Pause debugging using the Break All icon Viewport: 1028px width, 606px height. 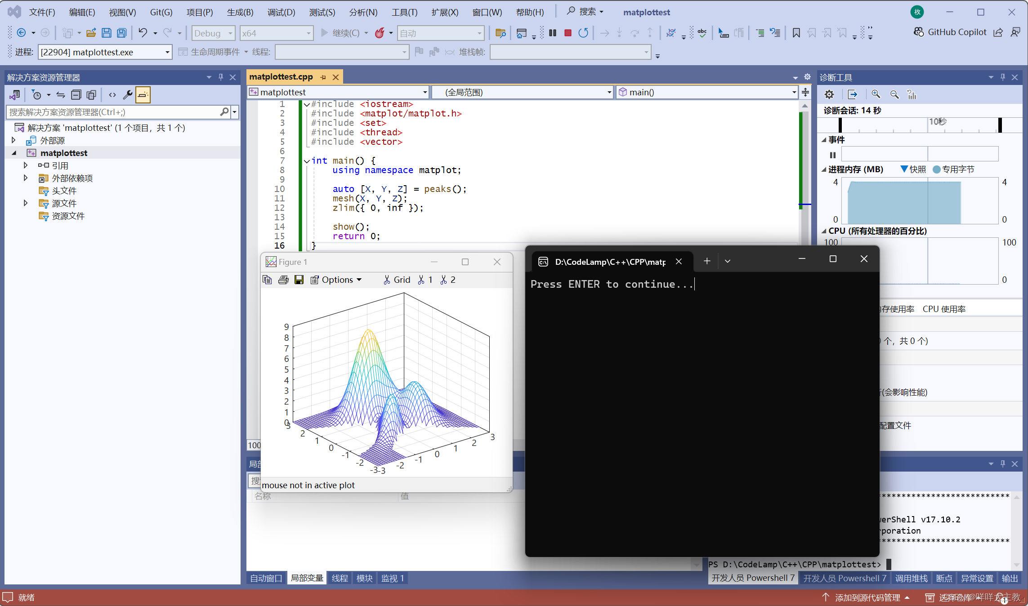tap(553, 33)
